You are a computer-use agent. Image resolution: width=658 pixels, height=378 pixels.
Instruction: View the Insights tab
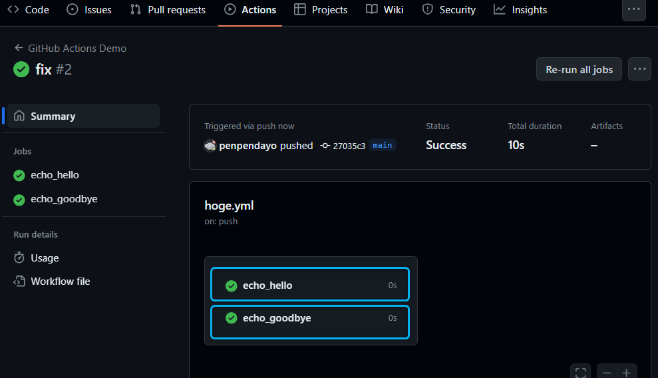coord(520,9)
